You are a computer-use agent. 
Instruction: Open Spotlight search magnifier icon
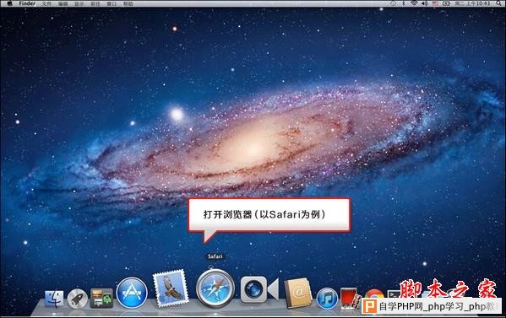tap(499, 3)
